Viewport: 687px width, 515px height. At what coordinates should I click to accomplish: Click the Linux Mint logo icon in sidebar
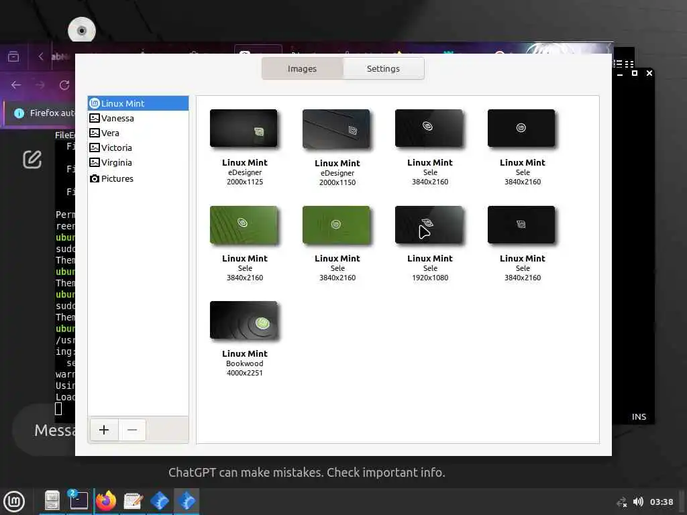tap(94, 103)
